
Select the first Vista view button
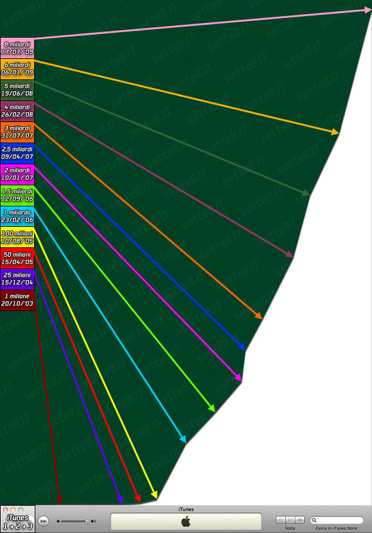(x=281, y=520)
